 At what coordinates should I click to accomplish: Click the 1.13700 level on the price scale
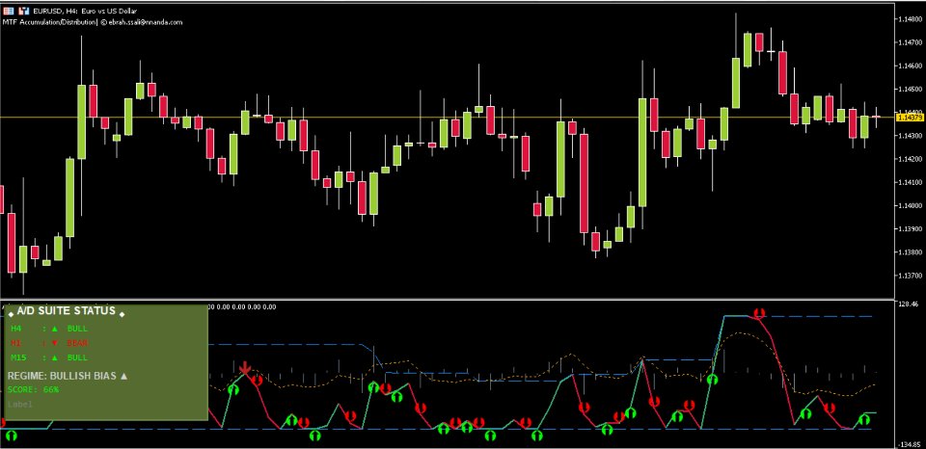(x=912, y=276)
